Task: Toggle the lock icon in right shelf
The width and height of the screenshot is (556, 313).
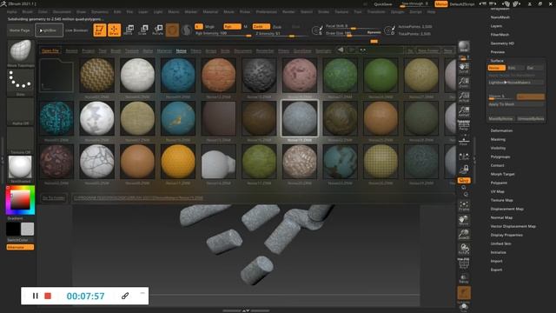Action: [x=463, y=170]
